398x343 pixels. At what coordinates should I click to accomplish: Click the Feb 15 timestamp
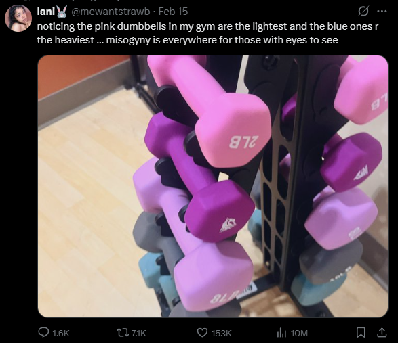pyautogui.click(x=173, y=12)
